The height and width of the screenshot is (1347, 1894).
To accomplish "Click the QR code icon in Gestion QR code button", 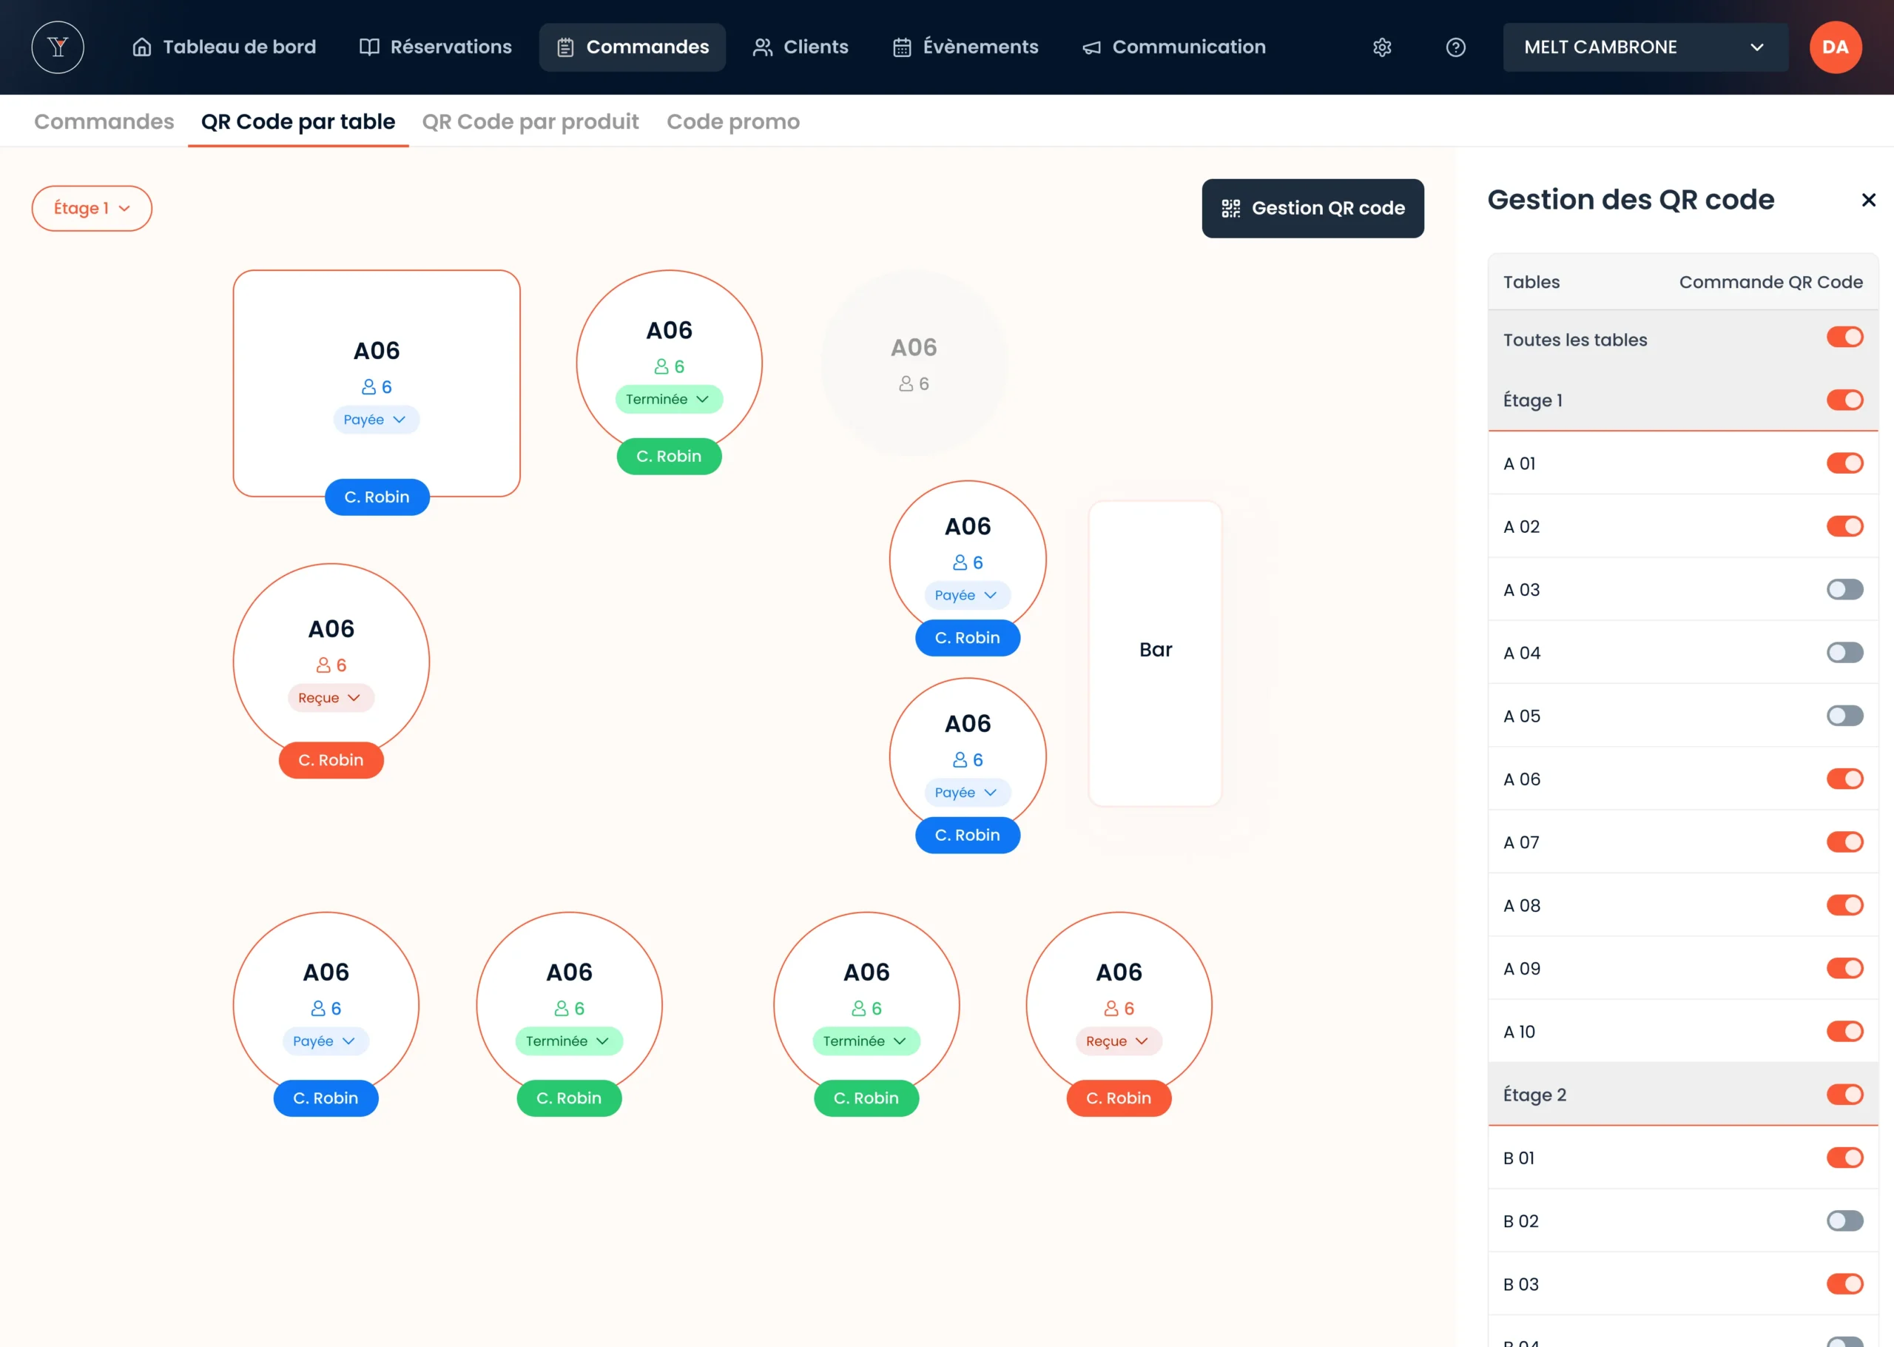I will coord(1230,208).
